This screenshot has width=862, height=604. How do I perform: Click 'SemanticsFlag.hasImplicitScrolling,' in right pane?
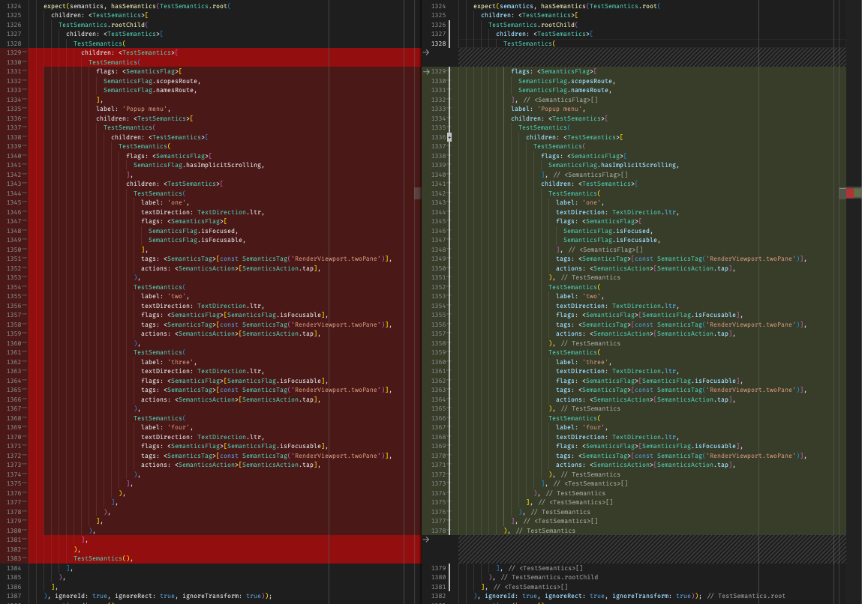tap(614, 165)
